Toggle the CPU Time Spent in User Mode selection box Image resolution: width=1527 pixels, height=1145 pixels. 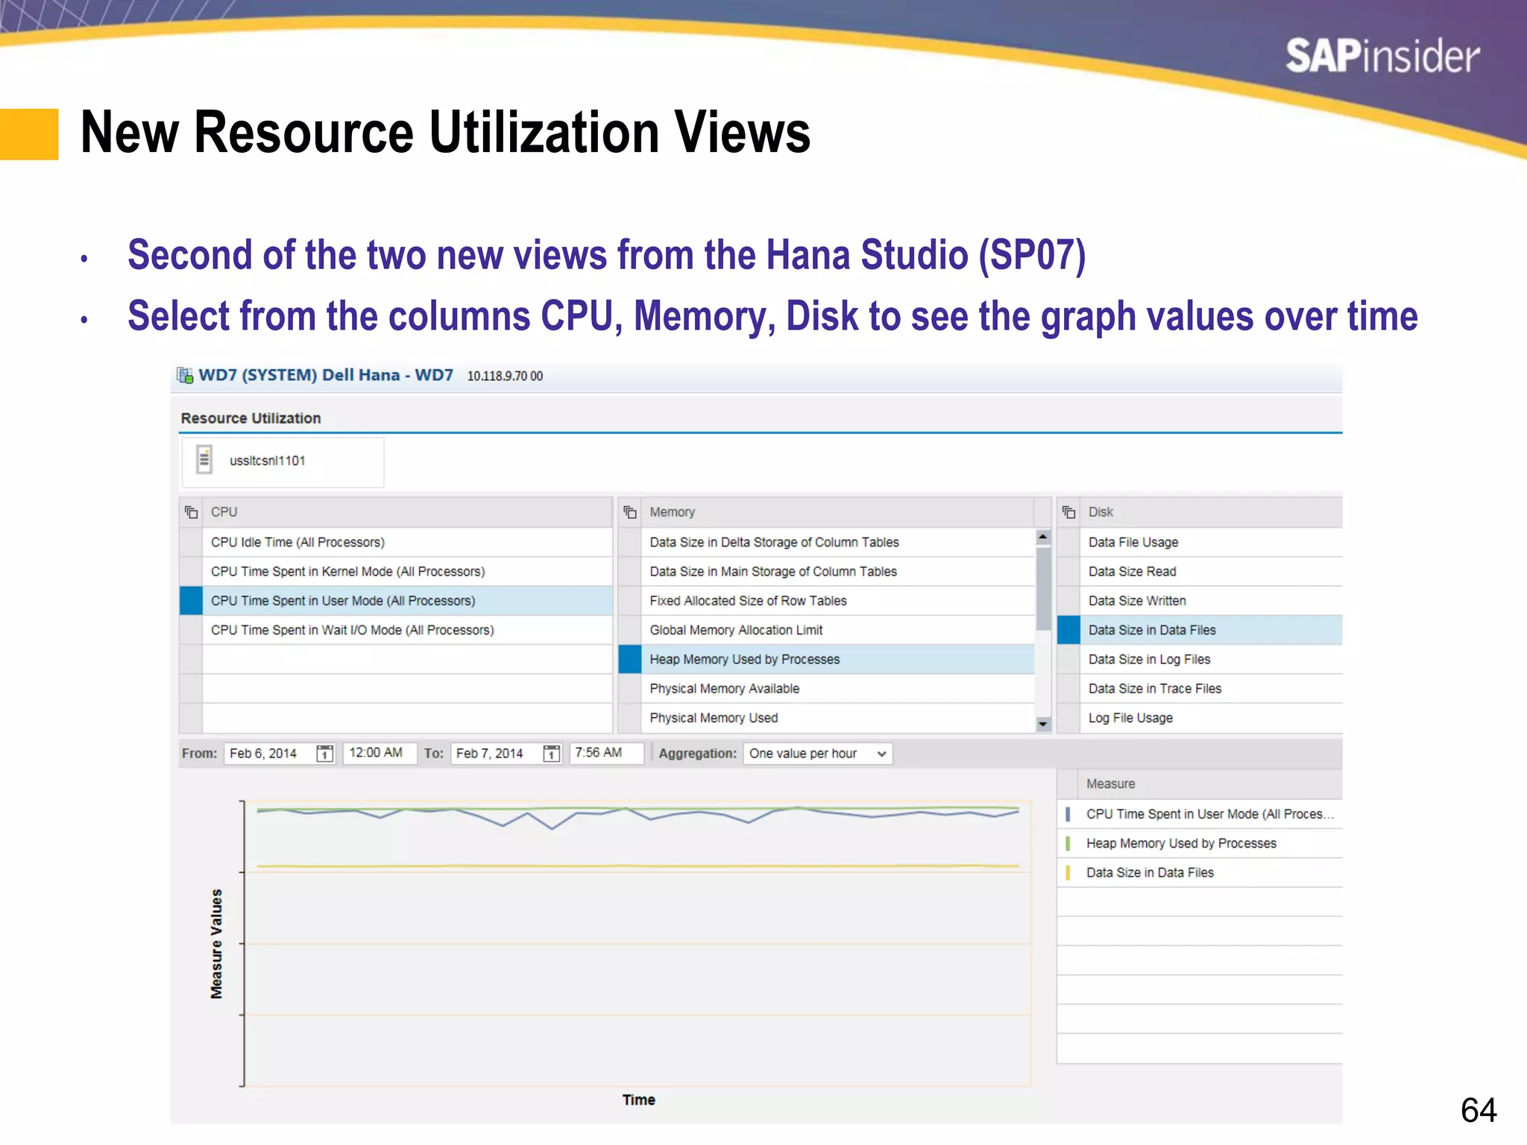(x=191, y=601)
